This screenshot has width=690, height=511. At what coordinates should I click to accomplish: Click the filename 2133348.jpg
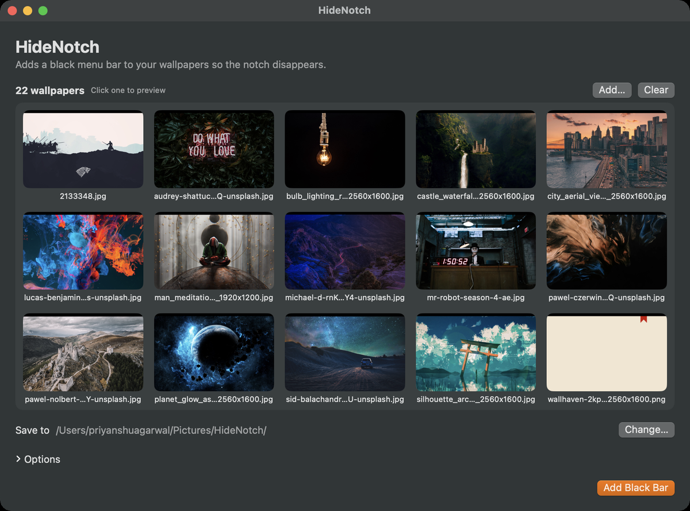pyautogui.click(x=83, y=196)
